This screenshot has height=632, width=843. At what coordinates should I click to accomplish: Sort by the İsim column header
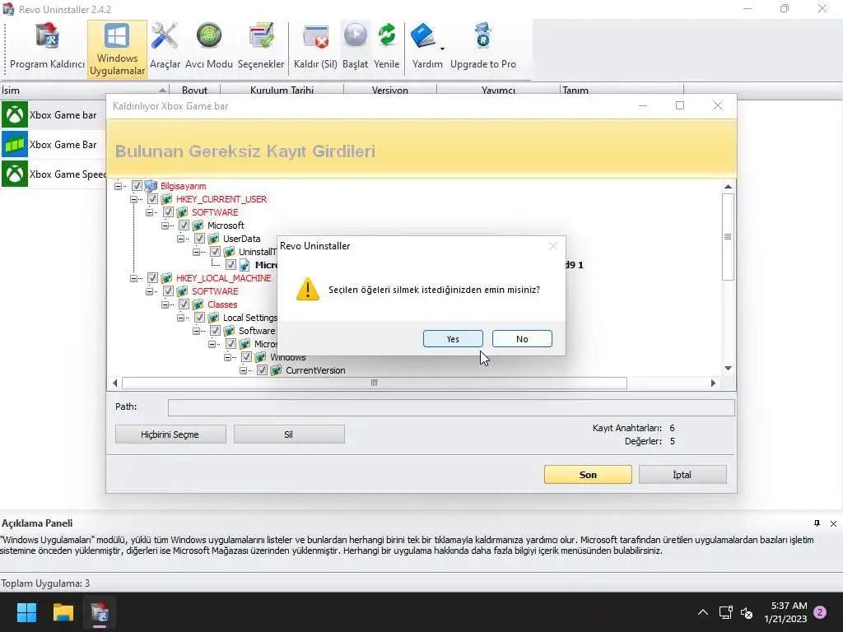coord(85,90)
